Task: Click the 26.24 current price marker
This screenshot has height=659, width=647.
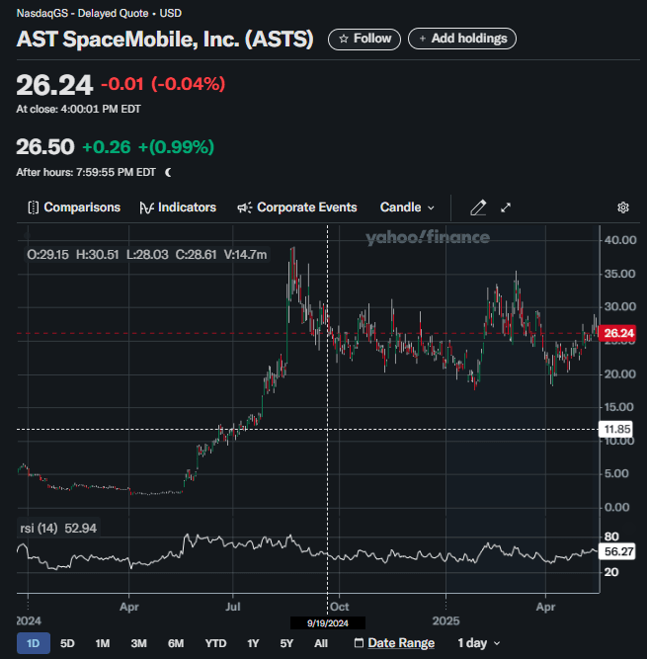Action: 617,334
